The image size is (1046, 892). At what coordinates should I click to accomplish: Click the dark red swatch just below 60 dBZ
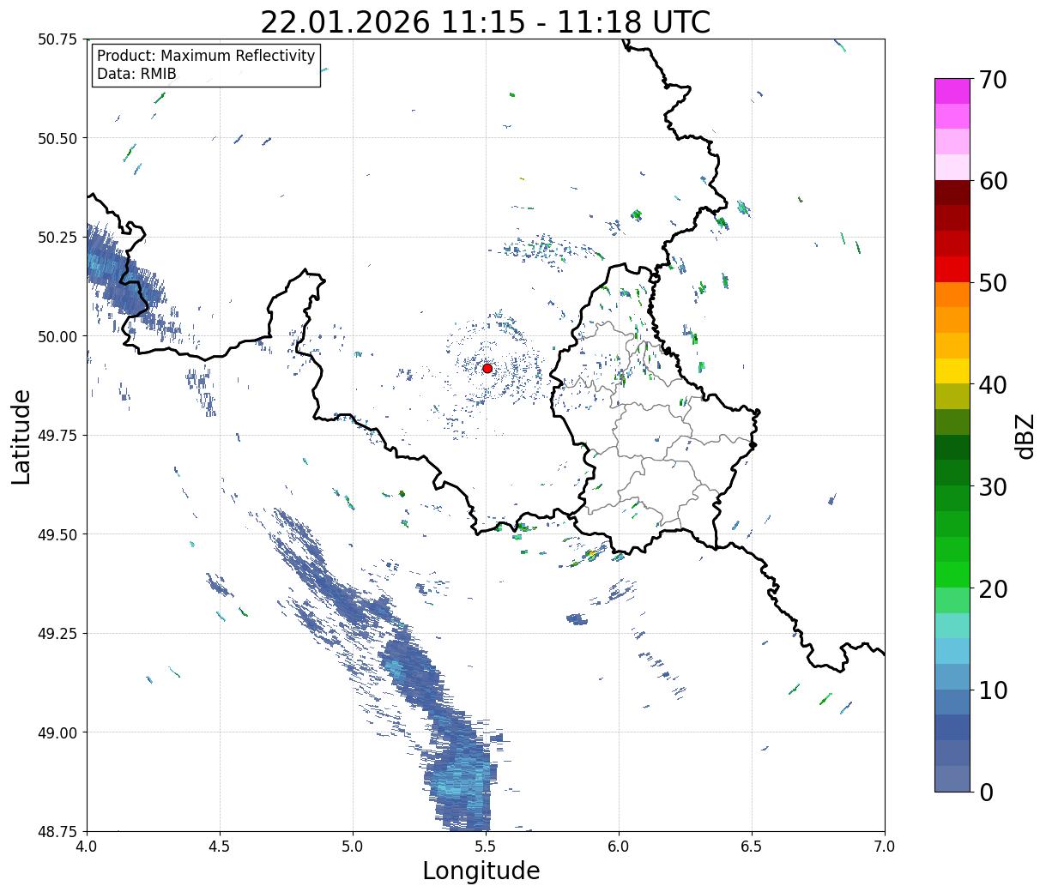952,193
